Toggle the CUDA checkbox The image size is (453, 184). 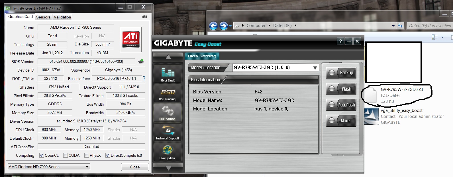coord(66,155)
